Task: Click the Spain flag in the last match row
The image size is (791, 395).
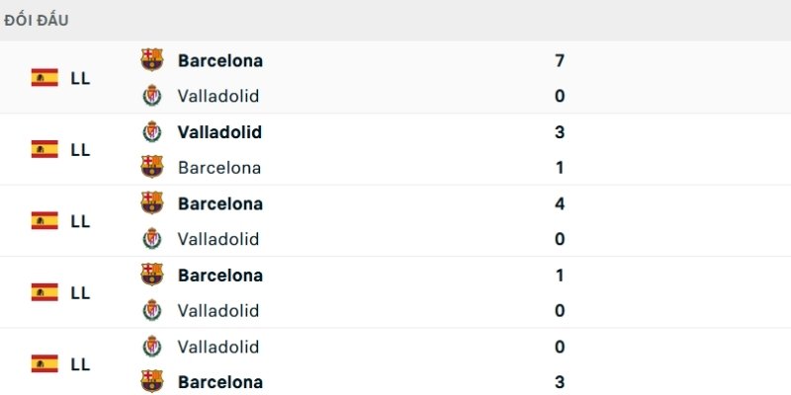Action: [44, 363]
